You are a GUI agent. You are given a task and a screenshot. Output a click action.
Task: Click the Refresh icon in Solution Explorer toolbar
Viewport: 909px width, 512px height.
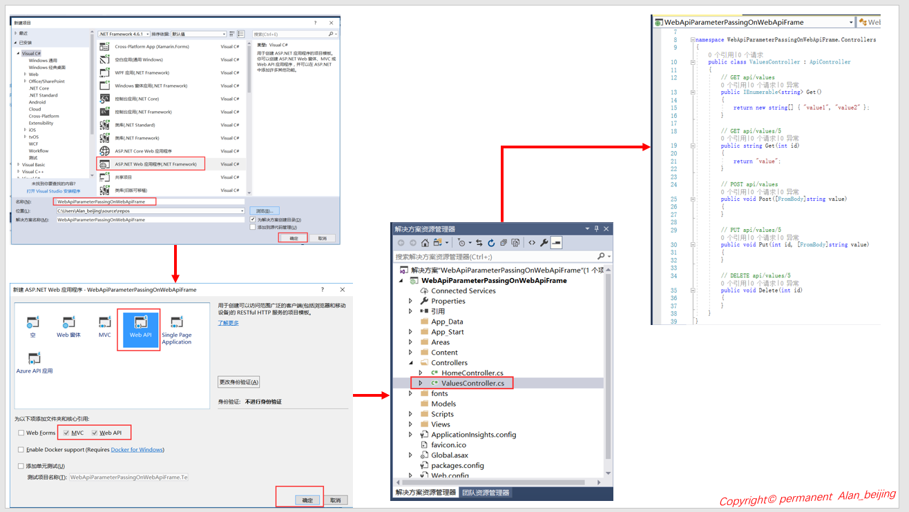(491, 243)
